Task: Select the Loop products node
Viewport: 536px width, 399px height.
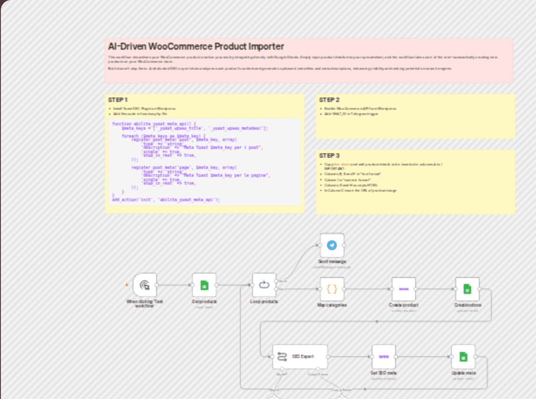Action: [x=264, y=285]
